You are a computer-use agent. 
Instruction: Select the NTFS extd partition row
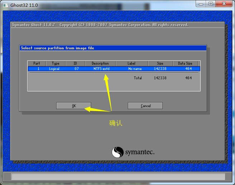(x=100, y=69)
